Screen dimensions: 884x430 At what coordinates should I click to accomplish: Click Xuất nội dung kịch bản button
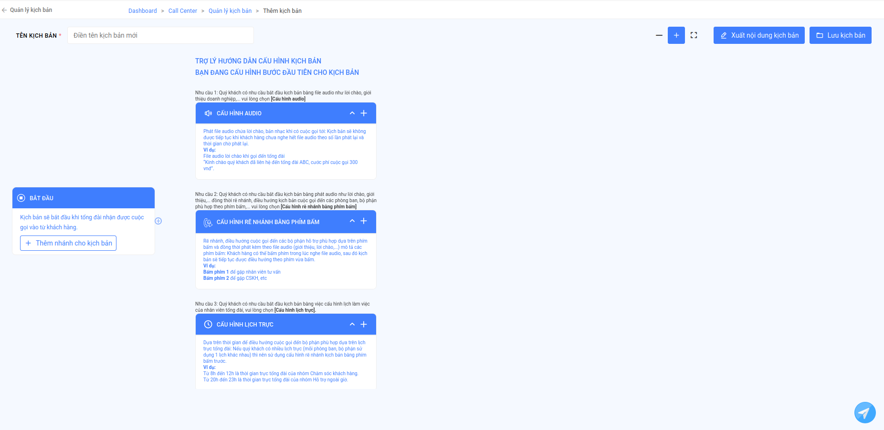759,35
